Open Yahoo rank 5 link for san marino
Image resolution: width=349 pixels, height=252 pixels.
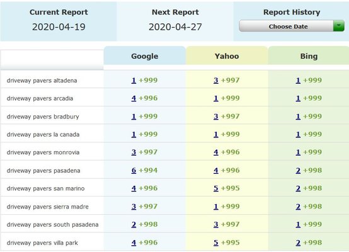click(x=216, y=188)
